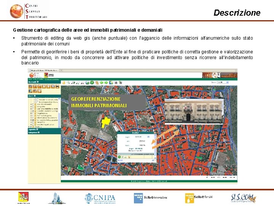
Task: Click the trophy icon in results popup
Action: pyautogui.click(x=129, y=157)
